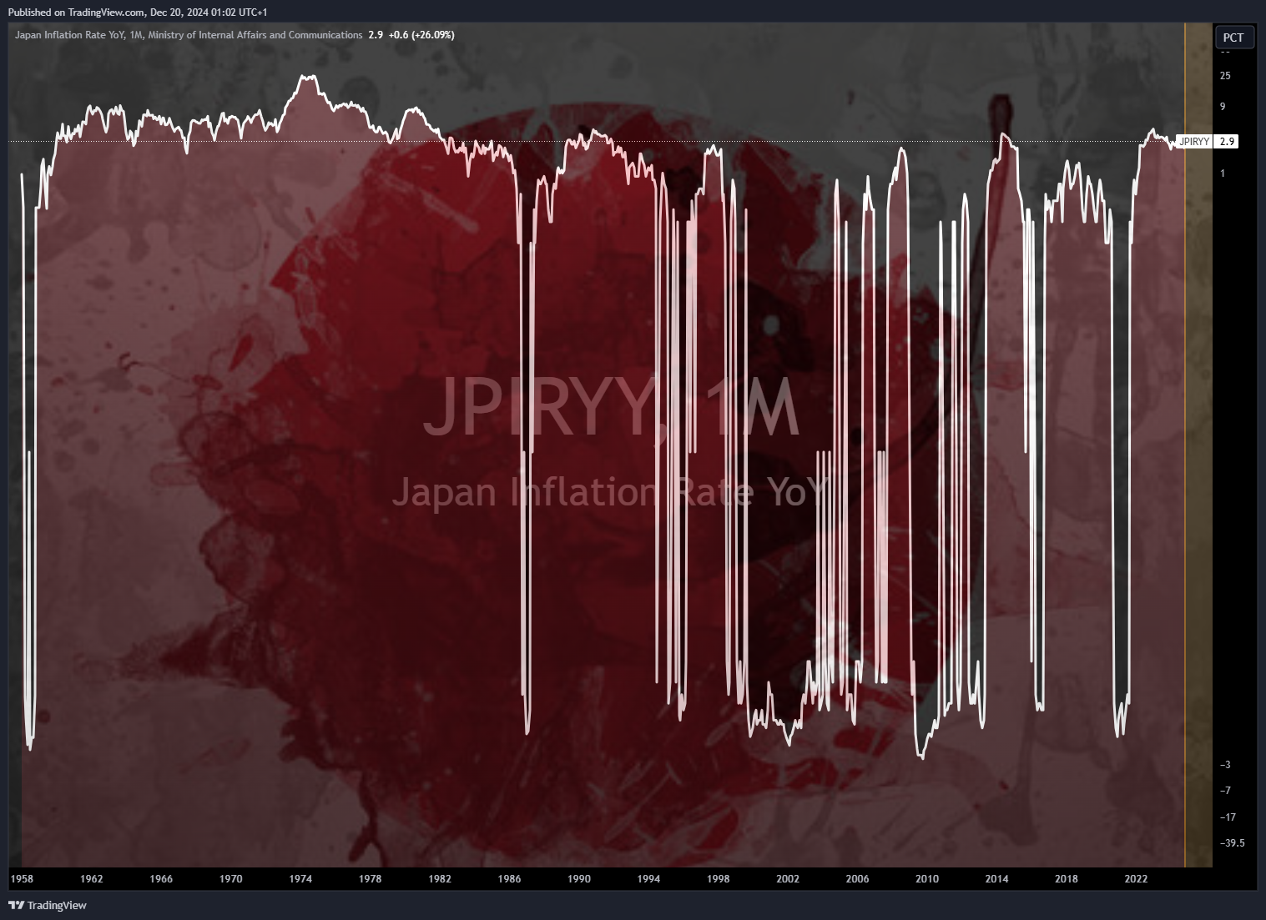Screen dimensions: 1266x920
Task: Click the 1978 year label on time axis
Action: [x=371, y=878]
